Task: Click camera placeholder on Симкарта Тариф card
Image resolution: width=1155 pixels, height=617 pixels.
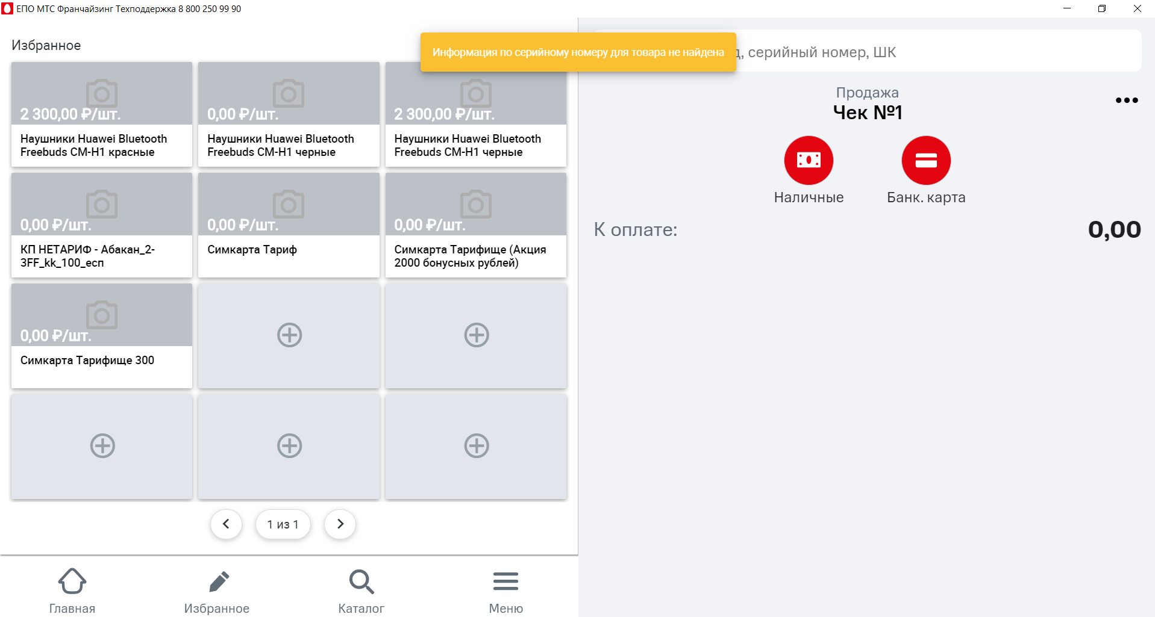Action: [x=289, y=204]
